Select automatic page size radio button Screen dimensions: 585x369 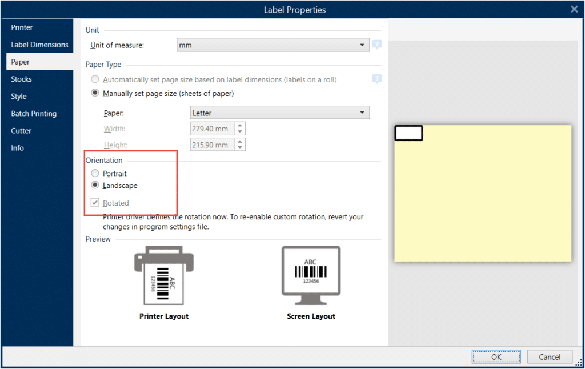click(95, 79)
